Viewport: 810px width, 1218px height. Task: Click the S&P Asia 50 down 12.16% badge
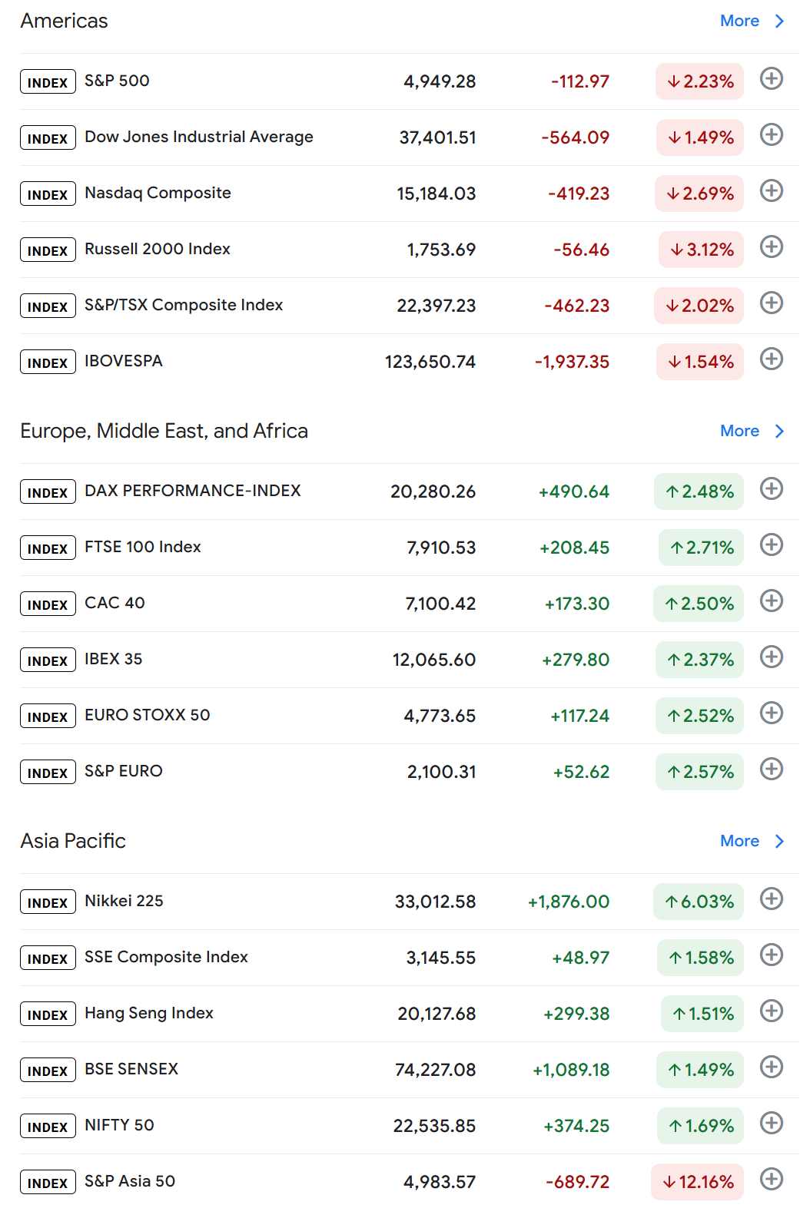coord(697,1182)
